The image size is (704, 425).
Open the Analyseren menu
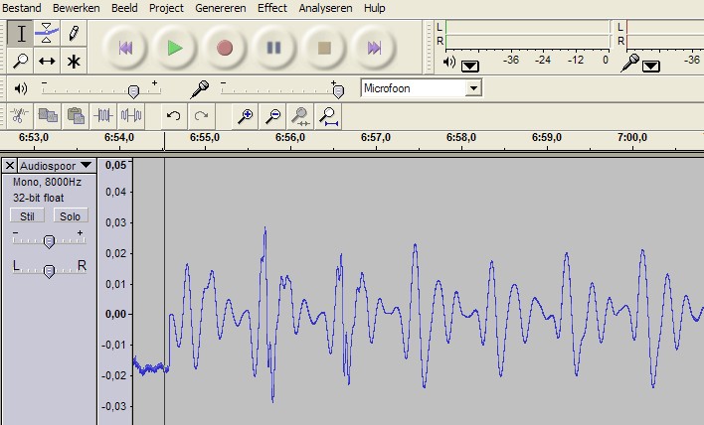pyautogui.click(x=326, y=8)
